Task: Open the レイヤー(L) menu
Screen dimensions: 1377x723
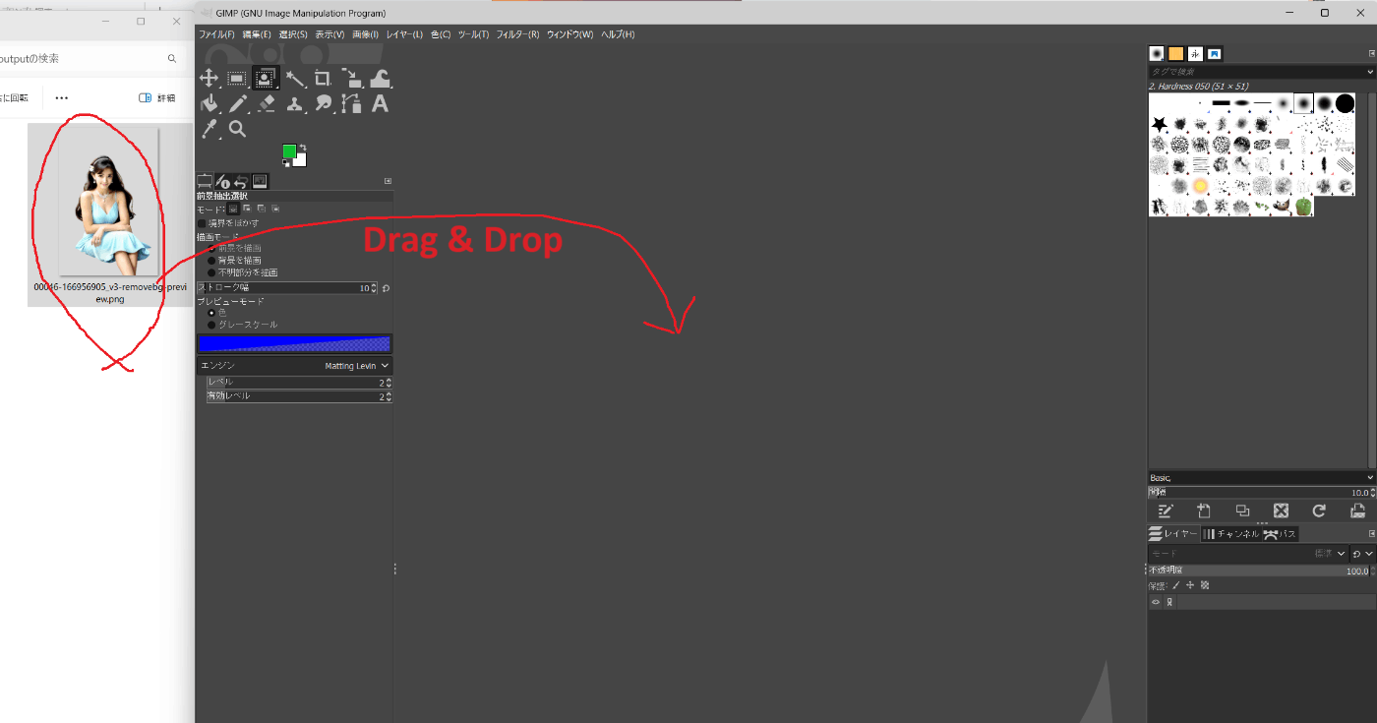Action: tap(404, 34)
